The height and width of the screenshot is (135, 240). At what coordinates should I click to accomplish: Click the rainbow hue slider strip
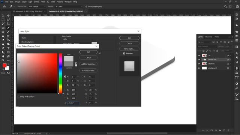(x=61, y=73)
